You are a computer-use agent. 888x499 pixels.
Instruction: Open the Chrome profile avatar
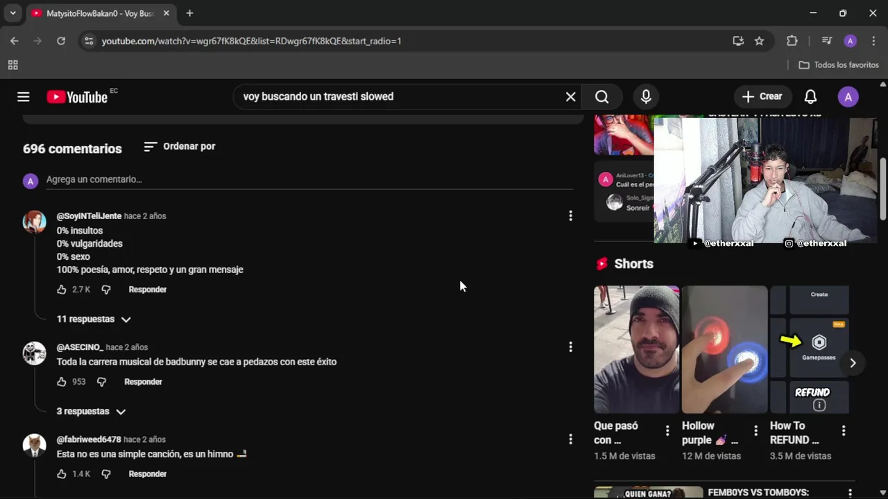(850, 41)
